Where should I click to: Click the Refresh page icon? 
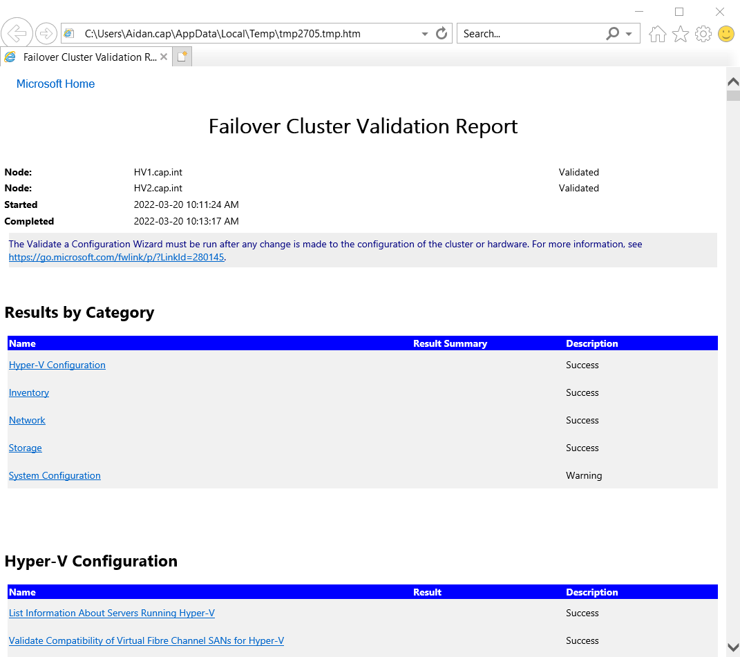[x=442, y=34]
